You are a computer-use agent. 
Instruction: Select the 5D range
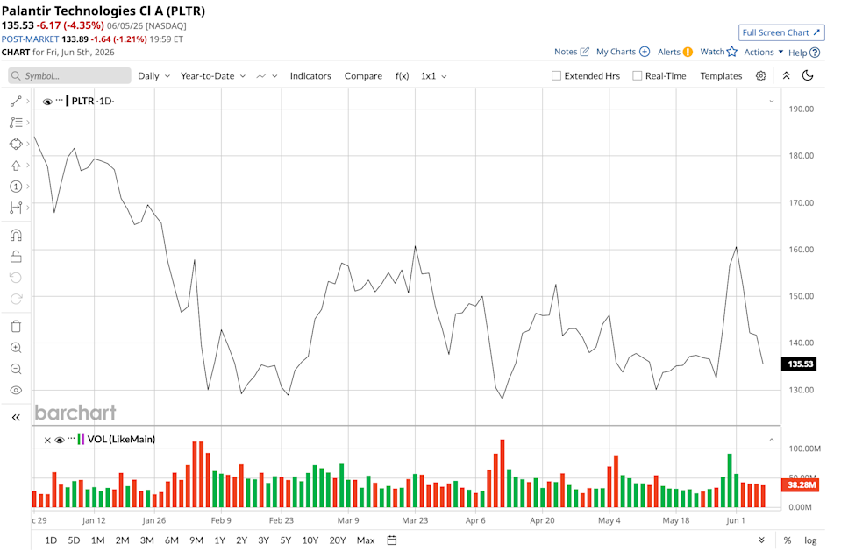click(x=74, y=540)
